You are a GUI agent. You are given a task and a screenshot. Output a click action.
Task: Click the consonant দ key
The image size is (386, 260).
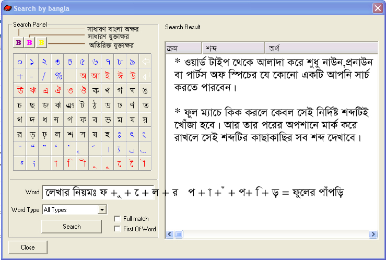click(x=32, y=120)
